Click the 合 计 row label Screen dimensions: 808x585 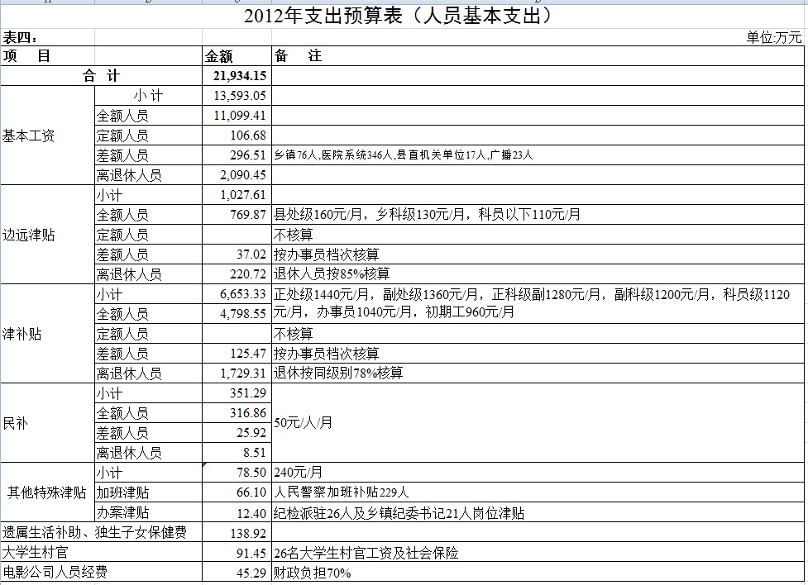pos(101,76)
